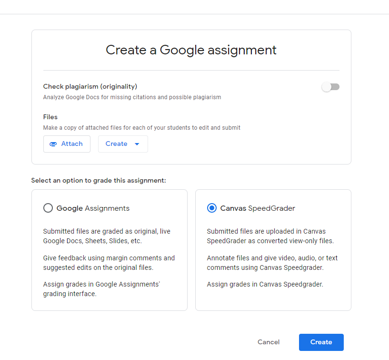This screenshot has width=389, height=360.
Task: Click 'Submitted files are graded as original' text
Action: tap(107, 236)
